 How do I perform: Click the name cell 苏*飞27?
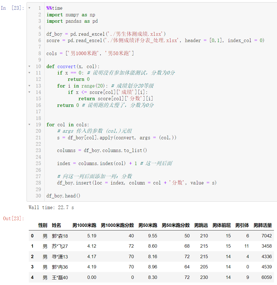coord(60,246)
